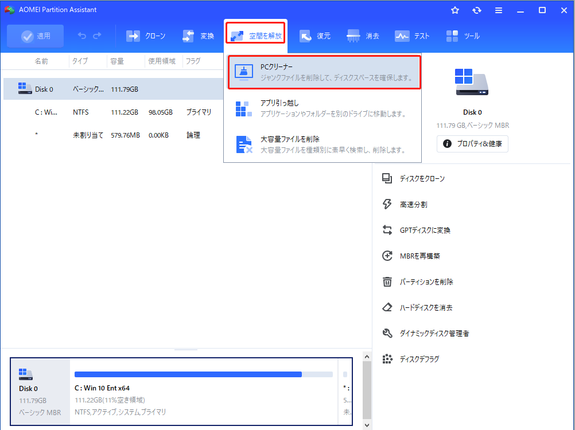
Task: Click the app mover tiles icon
Action: [x=243, y=109]
